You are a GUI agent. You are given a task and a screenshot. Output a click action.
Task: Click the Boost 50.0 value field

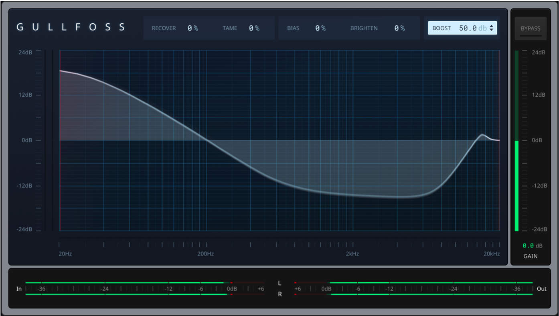(x=468, y=28)
